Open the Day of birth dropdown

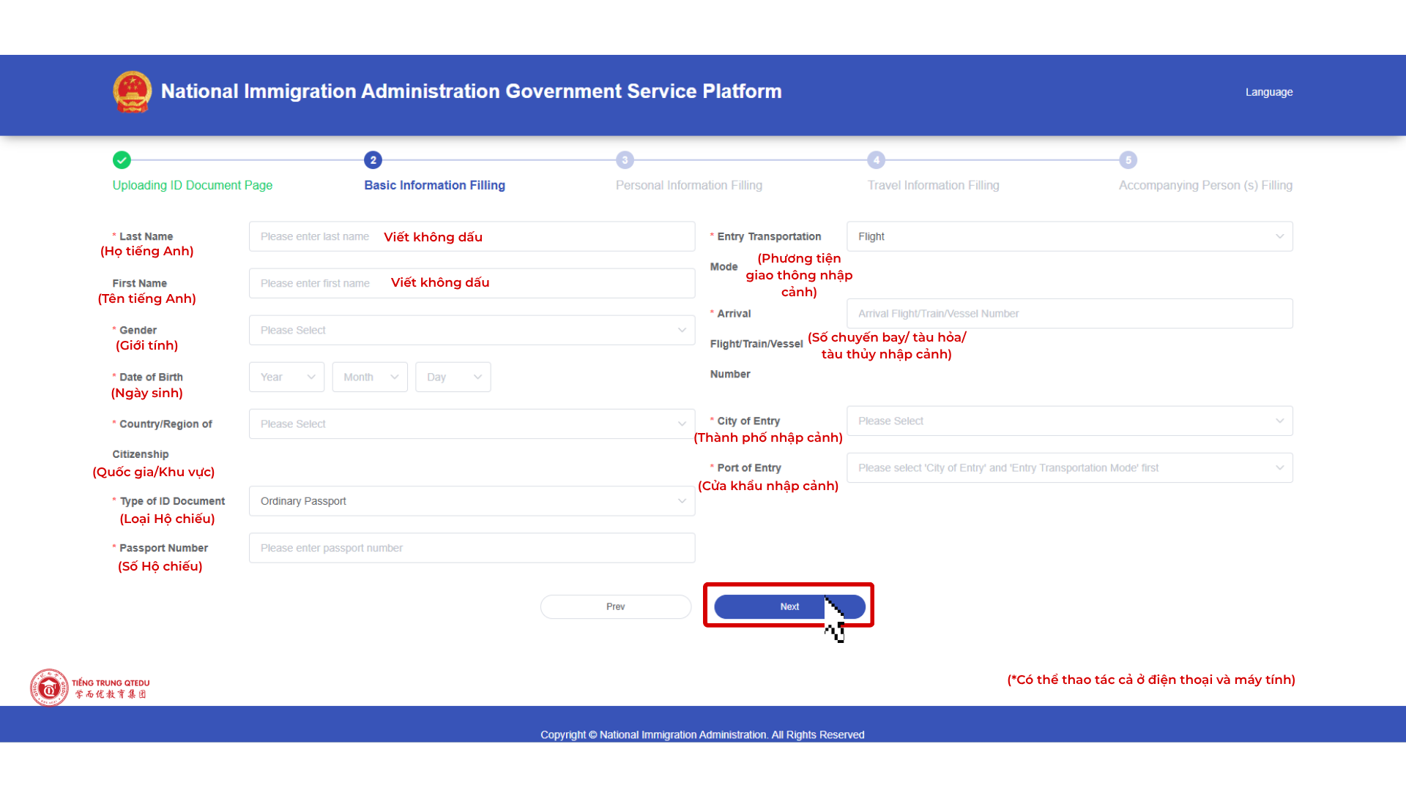pos(453,377)
